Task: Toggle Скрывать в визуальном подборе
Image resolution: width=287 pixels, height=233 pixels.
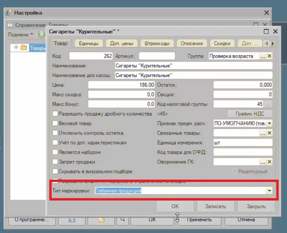Action: [x=55, y=171]
